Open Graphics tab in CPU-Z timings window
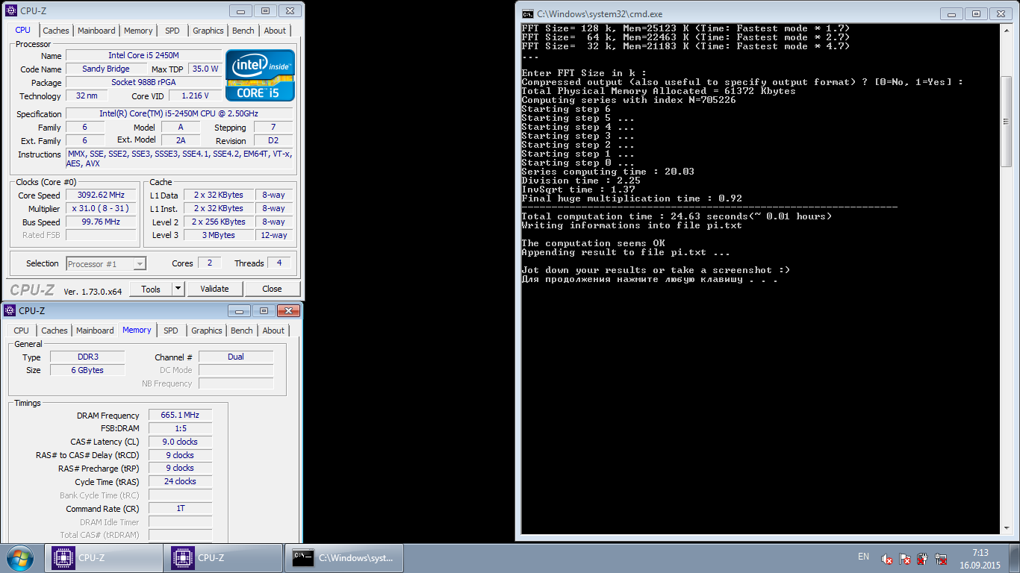 [x=206, y=331]
